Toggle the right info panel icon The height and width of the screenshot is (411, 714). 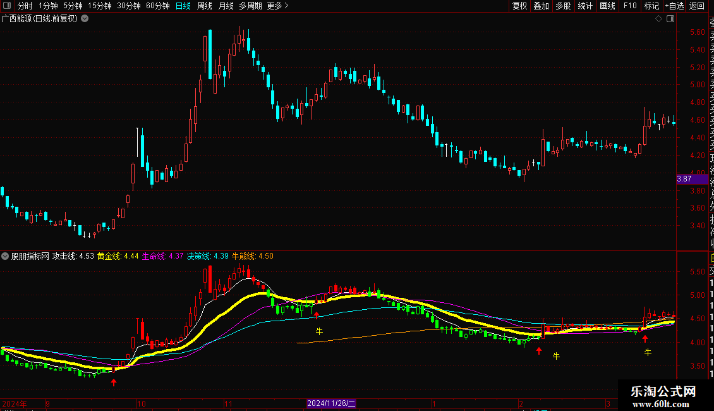coord(670,19)
